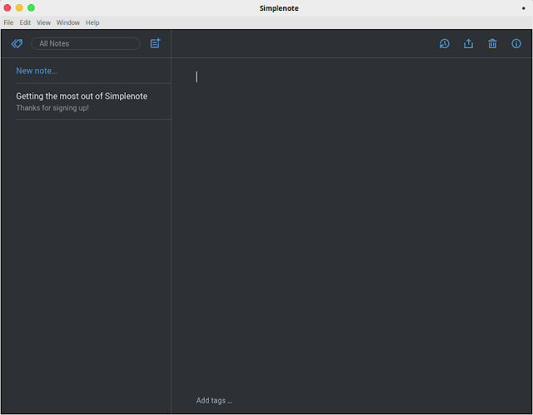Open the View menu
The image size is (533, 415).
43,22
